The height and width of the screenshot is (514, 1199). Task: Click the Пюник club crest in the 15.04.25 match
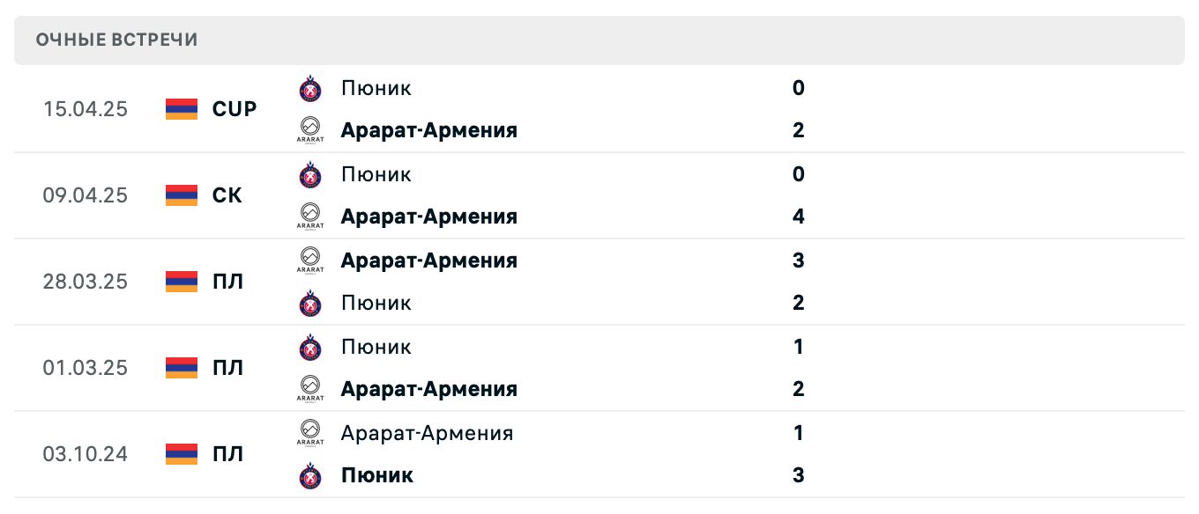pyautogui.click(x=310, y=88)
